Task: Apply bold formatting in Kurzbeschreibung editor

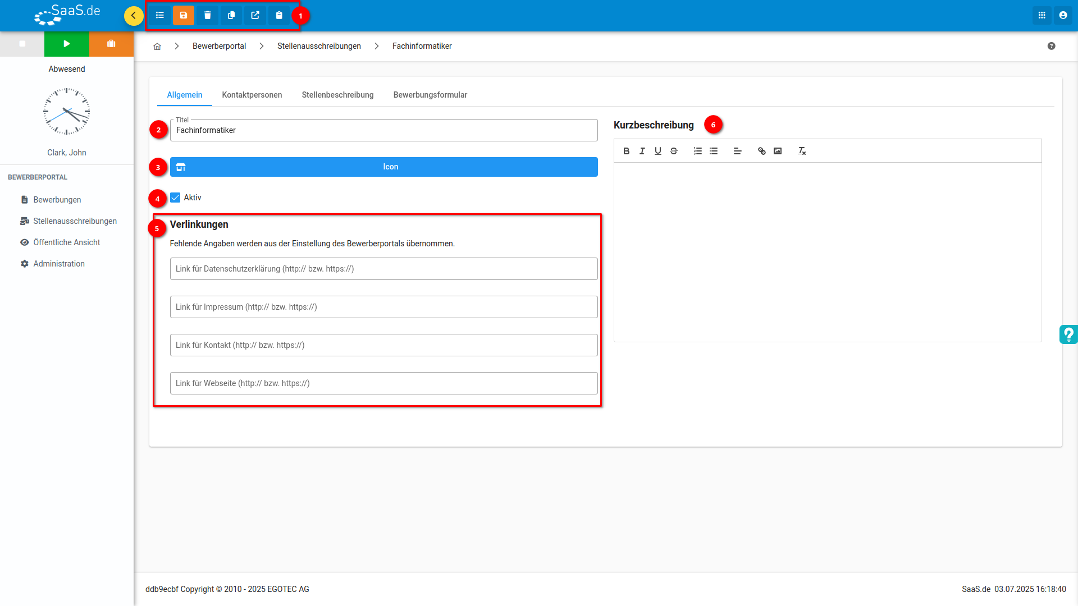Action: 627,151
